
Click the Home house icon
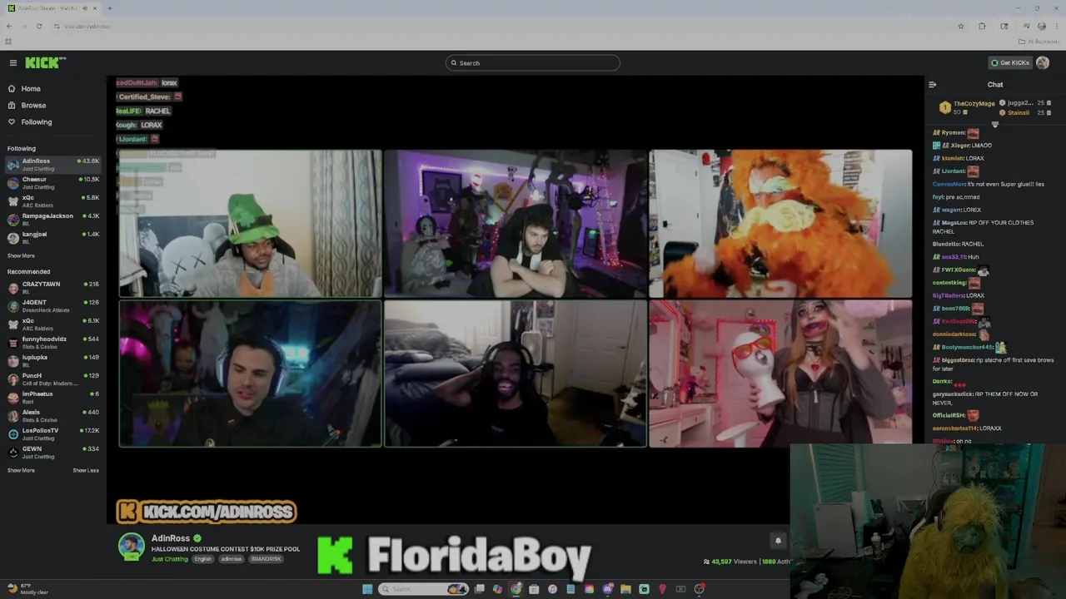(x=12, y=89)
